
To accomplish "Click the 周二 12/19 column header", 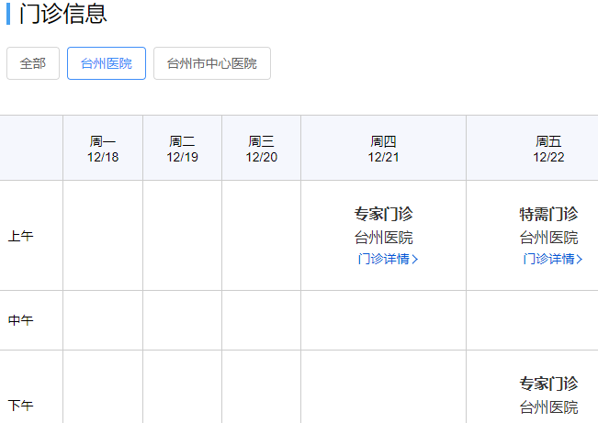I will pyautogui.click(x=182, y=149).
